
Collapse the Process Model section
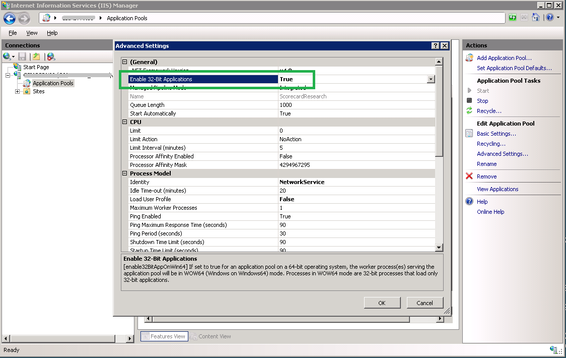(x=124, y=173)
